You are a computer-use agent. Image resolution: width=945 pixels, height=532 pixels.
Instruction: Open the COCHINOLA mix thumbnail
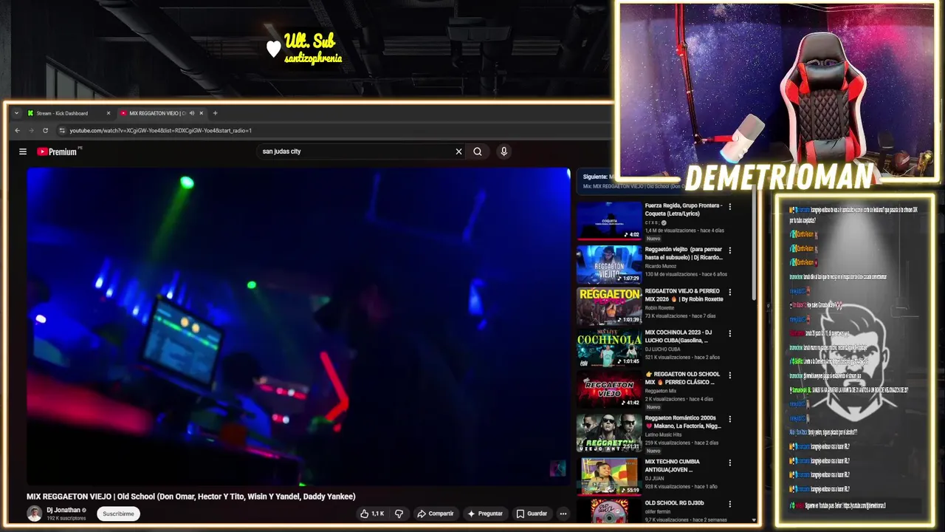[x=610, y=348]
